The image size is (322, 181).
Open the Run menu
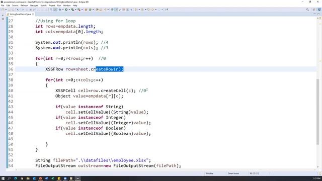coord(59,6)
